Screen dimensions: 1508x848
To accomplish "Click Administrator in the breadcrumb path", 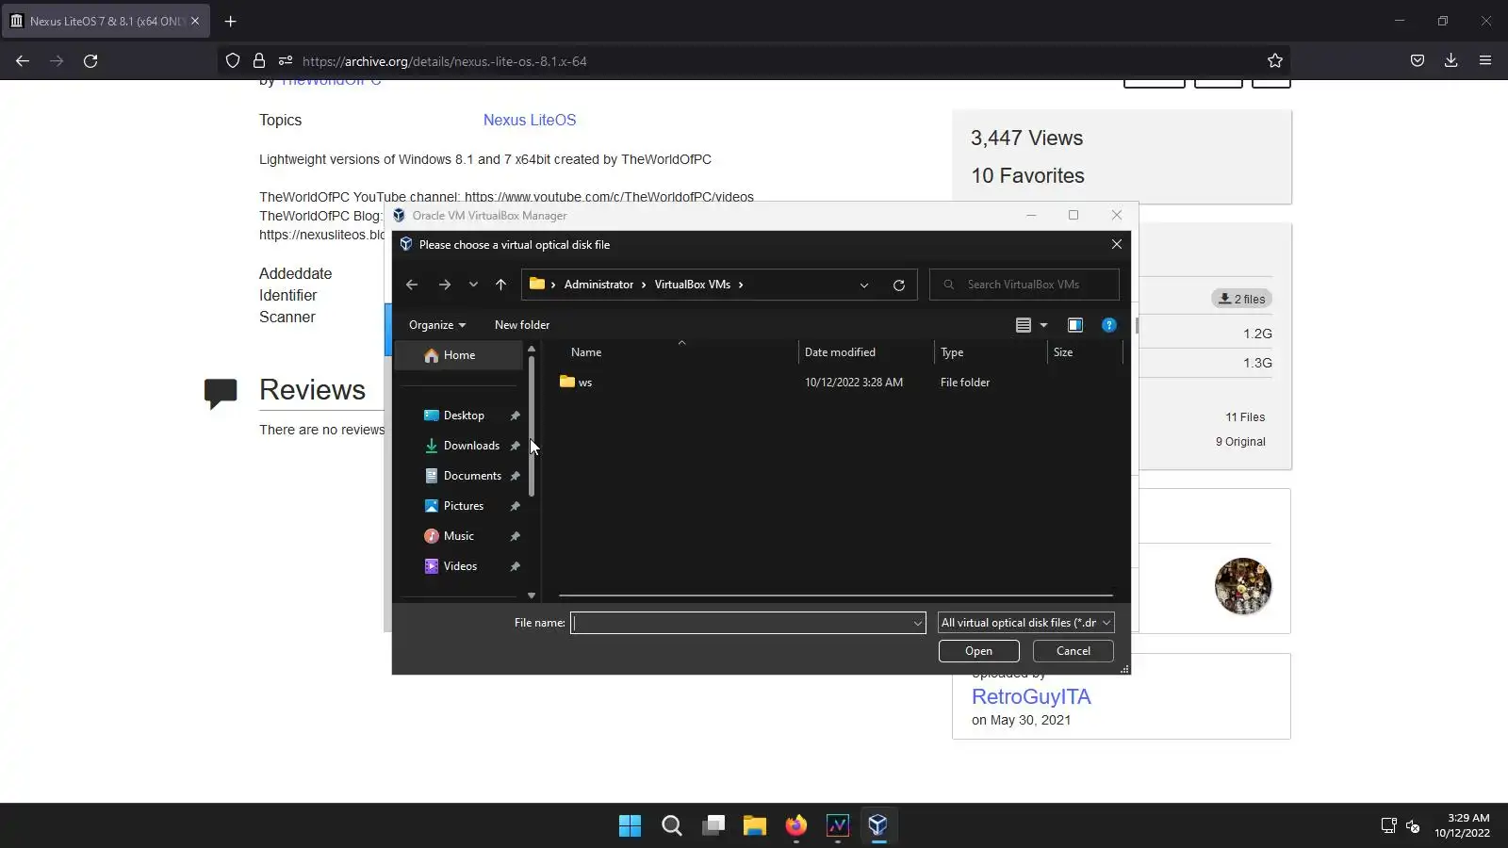I will pos(598,285).
